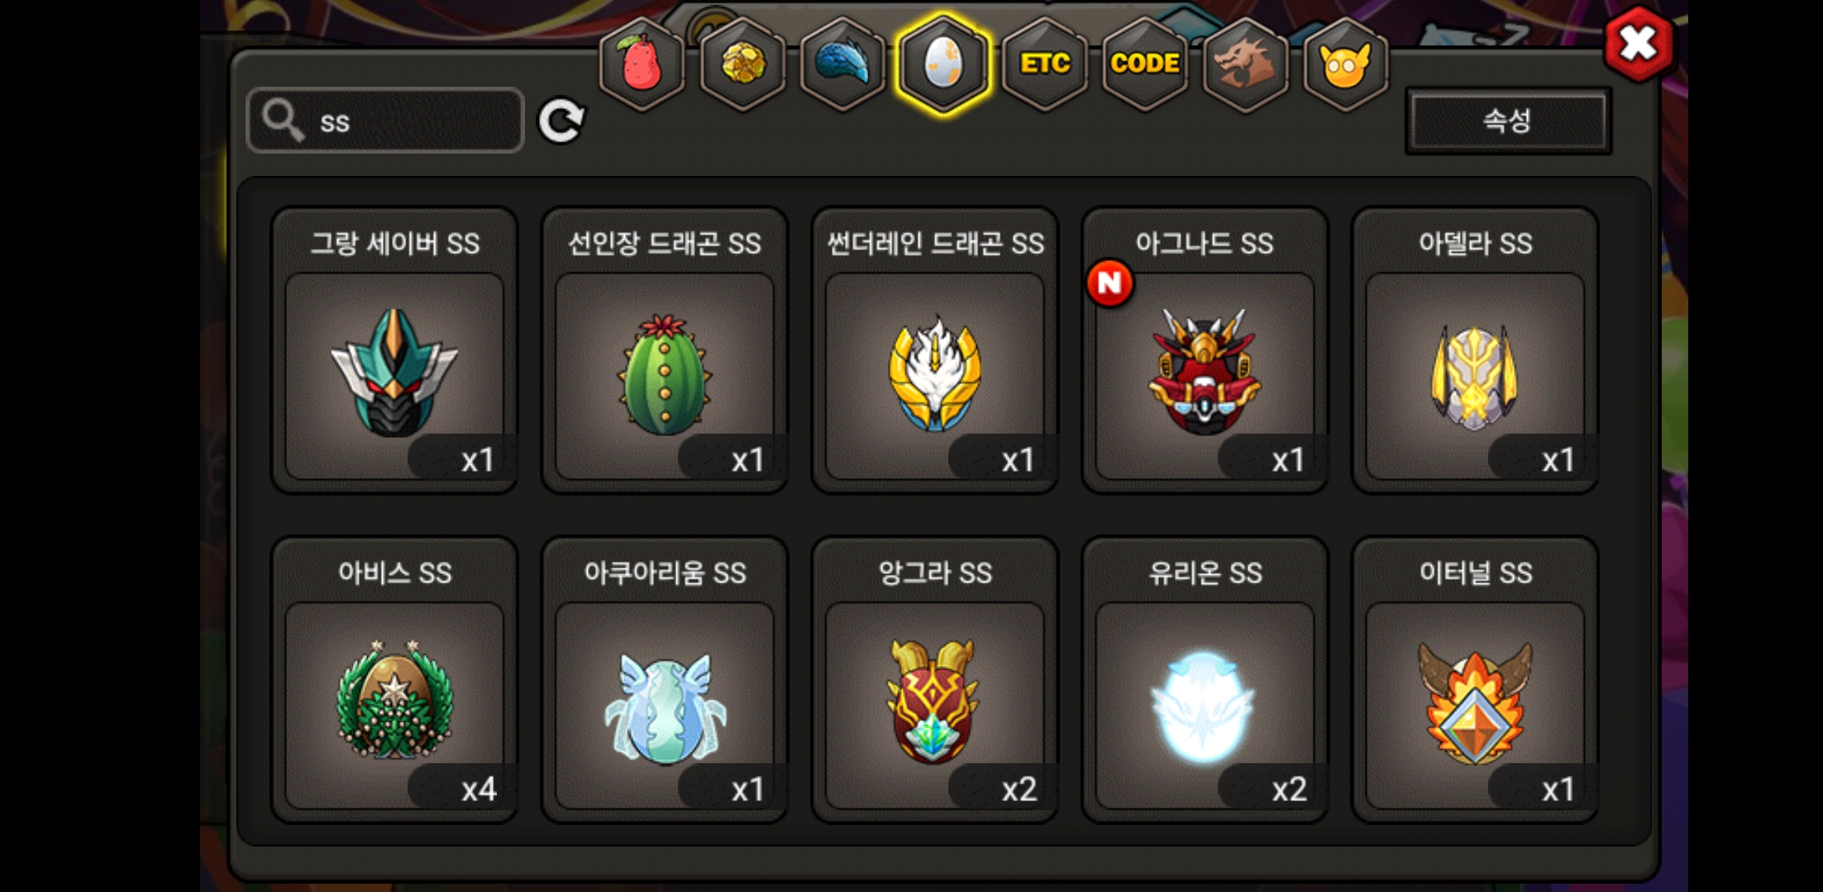Choose the 이터널 SS flame egg
The image size is (1823, 892).
(x=1476, y=680)
